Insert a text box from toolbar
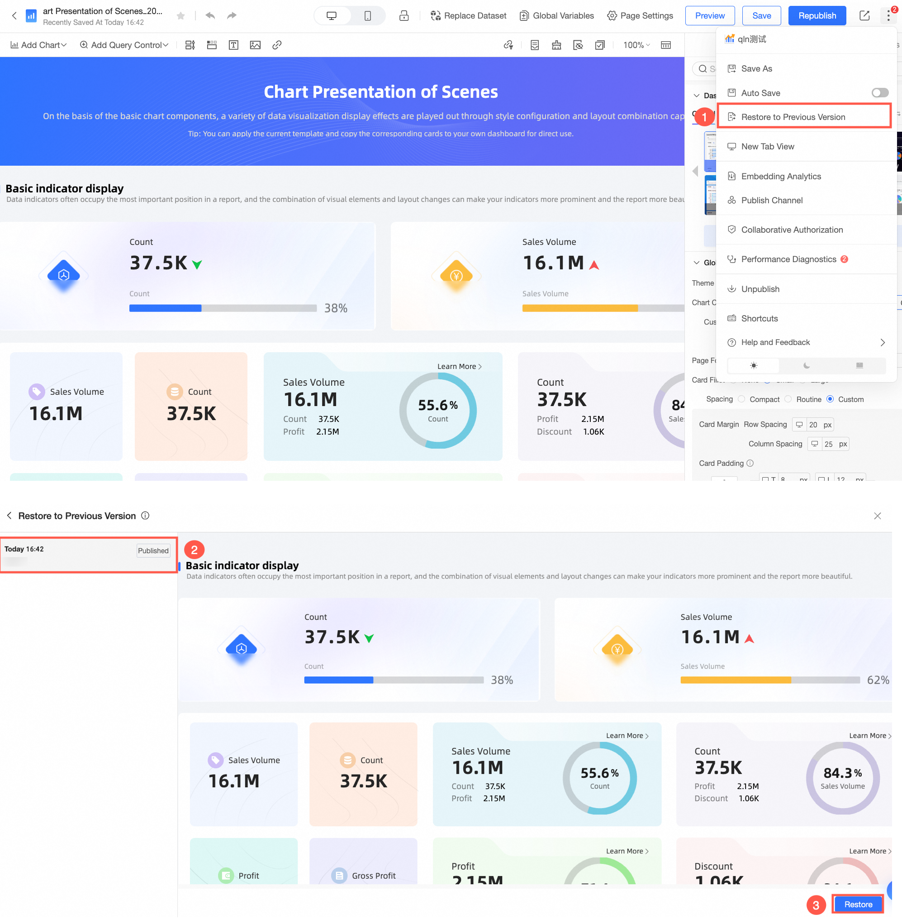Viewport: 902px width, 919px height. tap(233, 45)
